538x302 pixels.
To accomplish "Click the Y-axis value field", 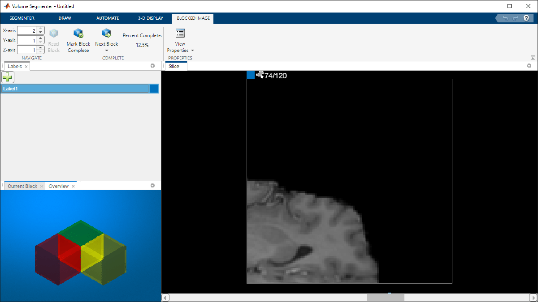I will tap(27, 40).
